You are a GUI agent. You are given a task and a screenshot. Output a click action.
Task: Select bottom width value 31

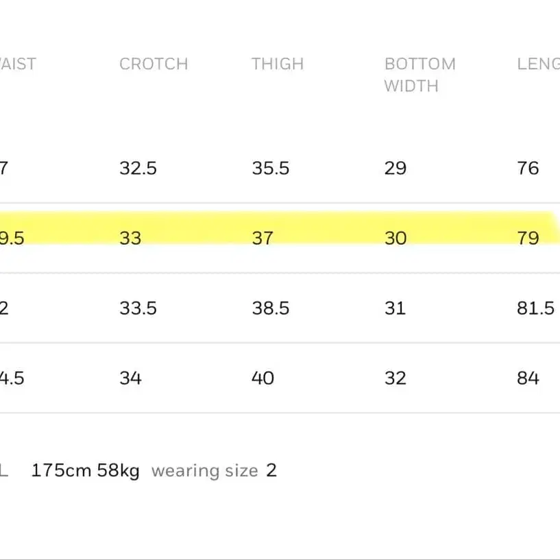point(395,308)
